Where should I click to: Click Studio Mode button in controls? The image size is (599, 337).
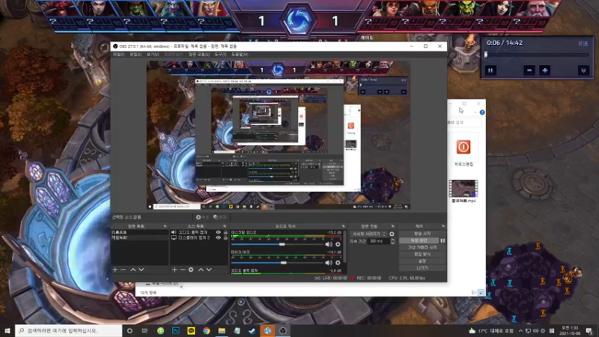point(422,255)
